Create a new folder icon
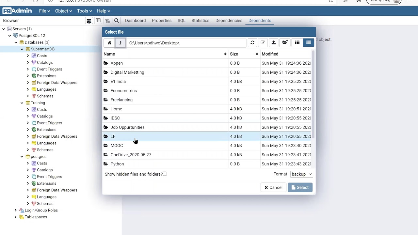This screenshot has height=235, width=418. pos(285,43)
